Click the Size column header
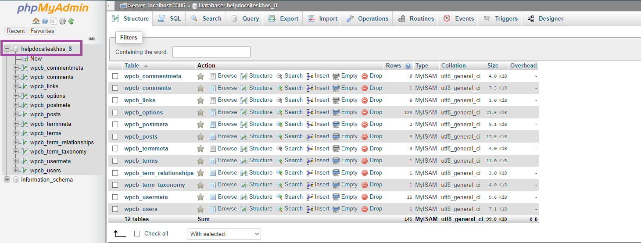The height and width of the screenshot is (243, 641). (493, 66)
